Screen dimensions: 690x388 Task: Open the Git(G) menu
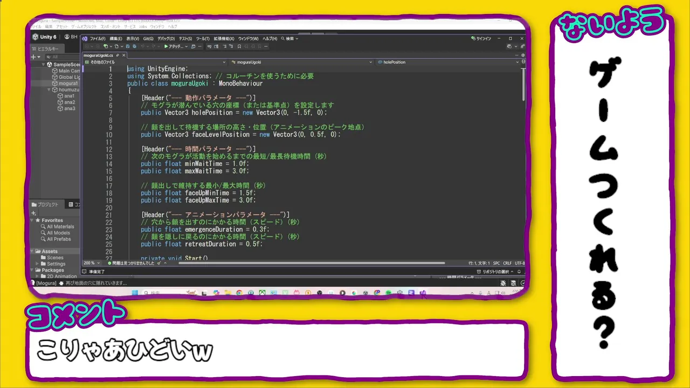click(x=148, y=39)
